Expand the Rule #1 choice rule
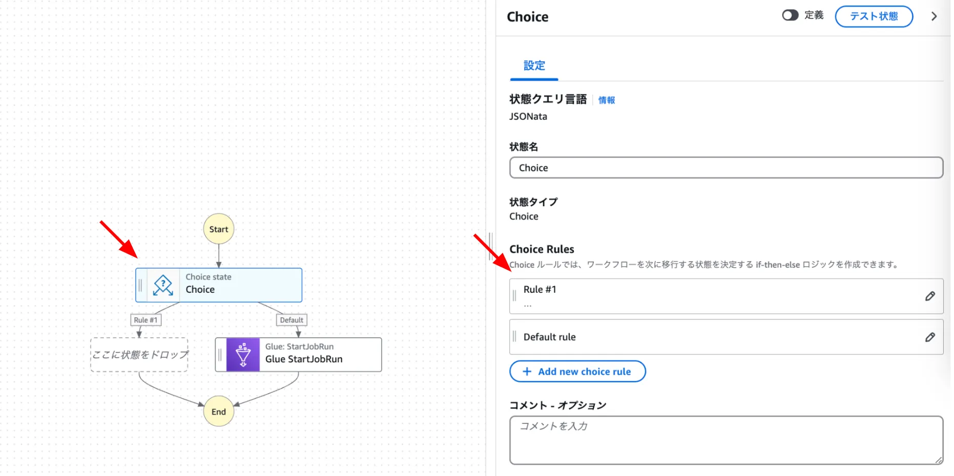 pos(717,296)
